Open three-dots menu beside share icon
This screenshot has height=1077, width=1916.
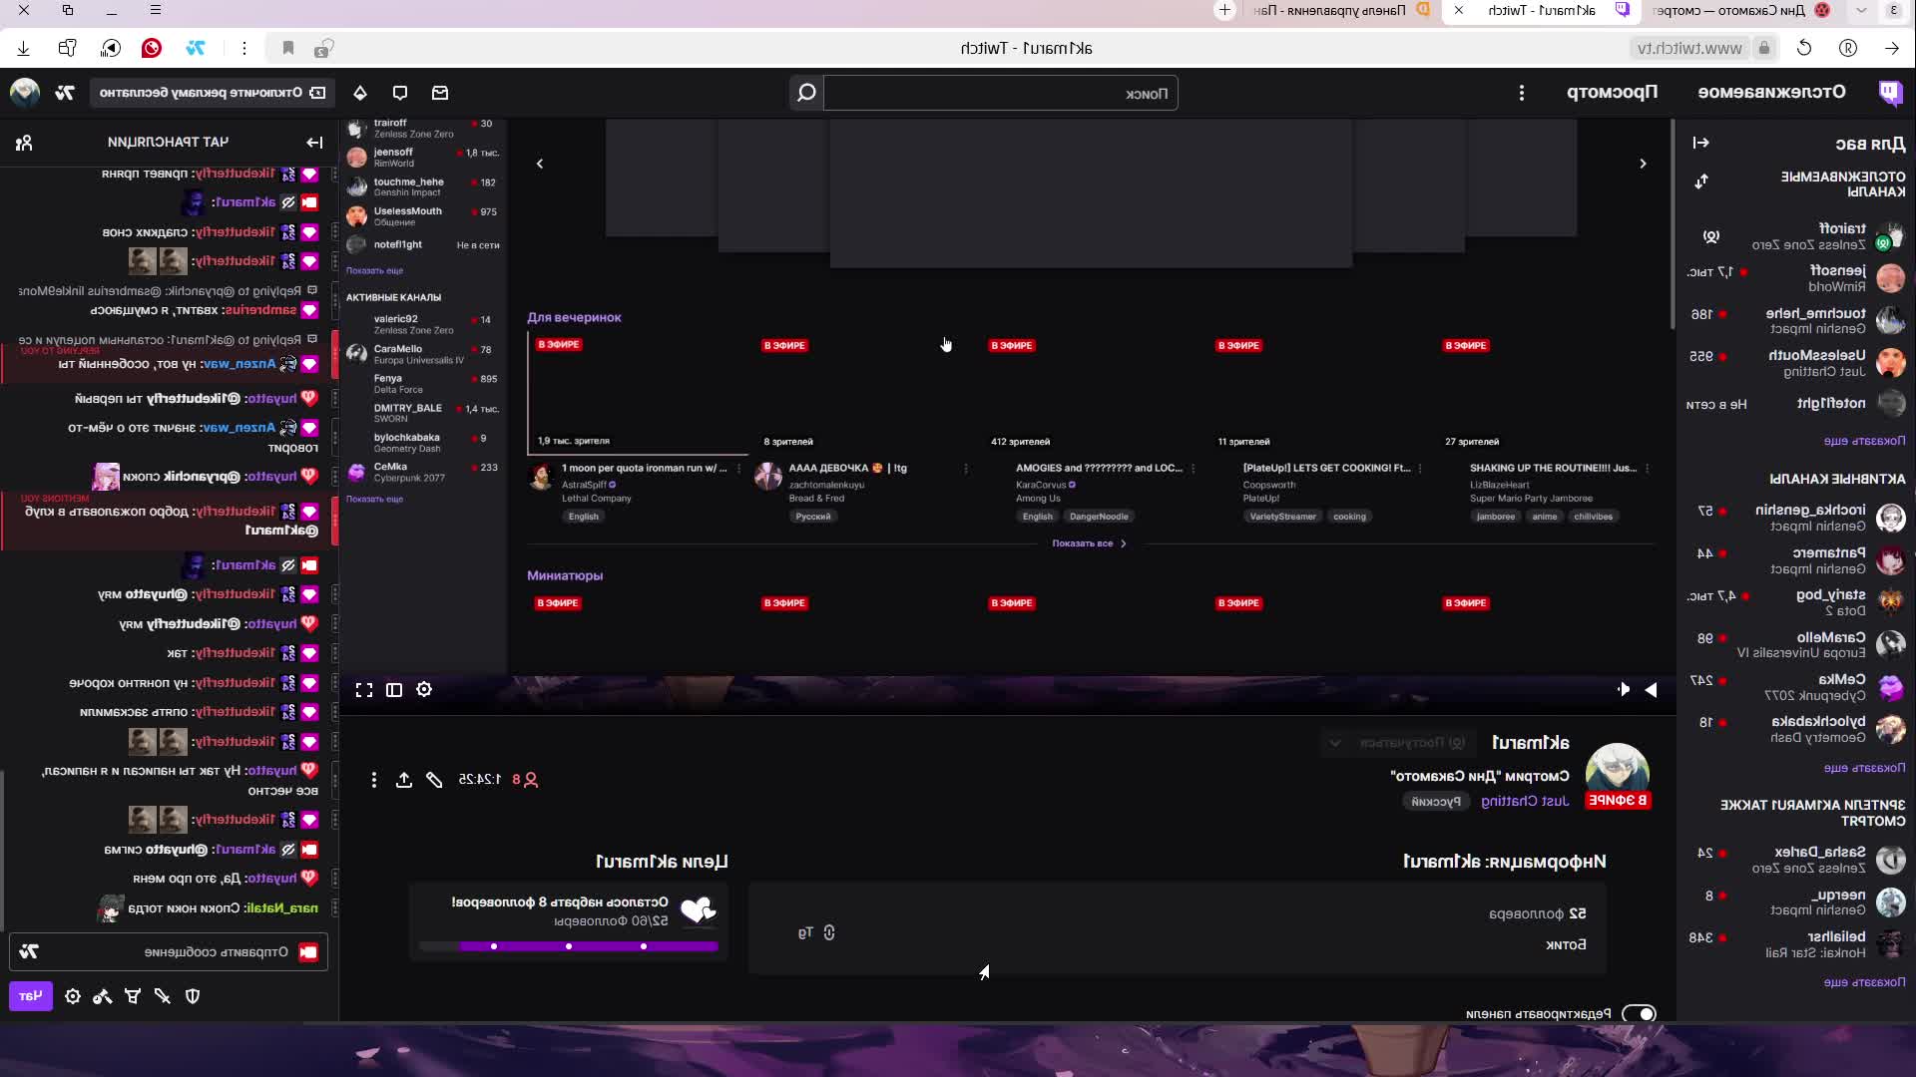coord(374,780)
